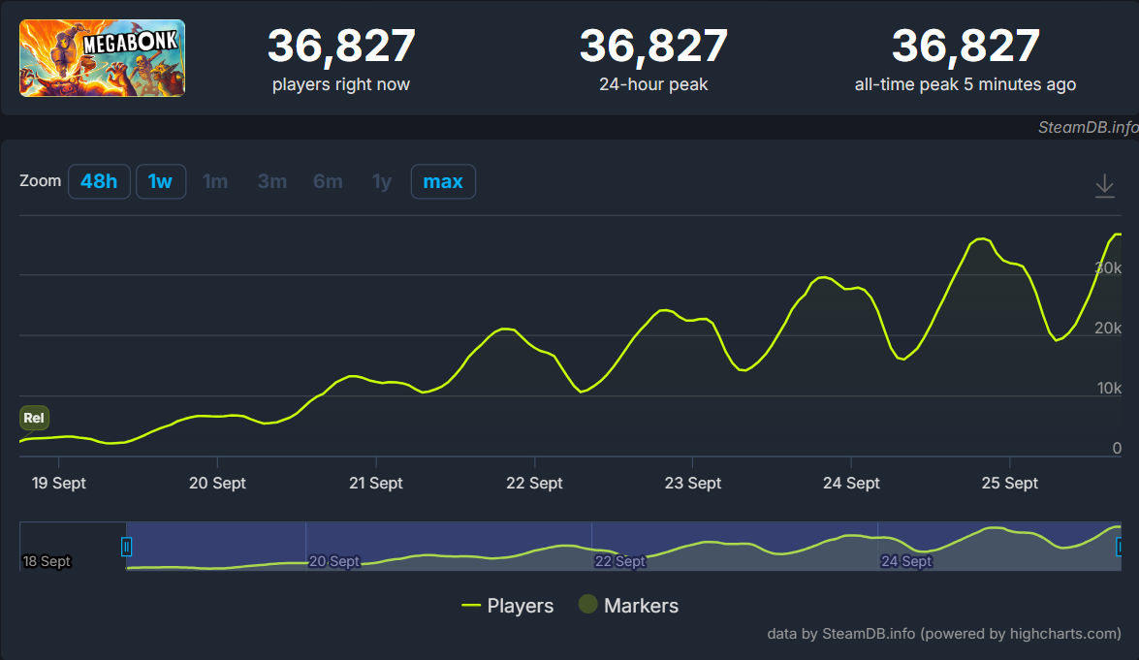Click the 36,827 players right now figure
The image size is (1139, 660).
point(341,46)
